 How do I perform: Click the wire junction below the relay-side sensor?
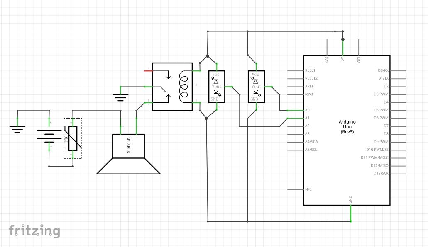click(x=206, y=119)
